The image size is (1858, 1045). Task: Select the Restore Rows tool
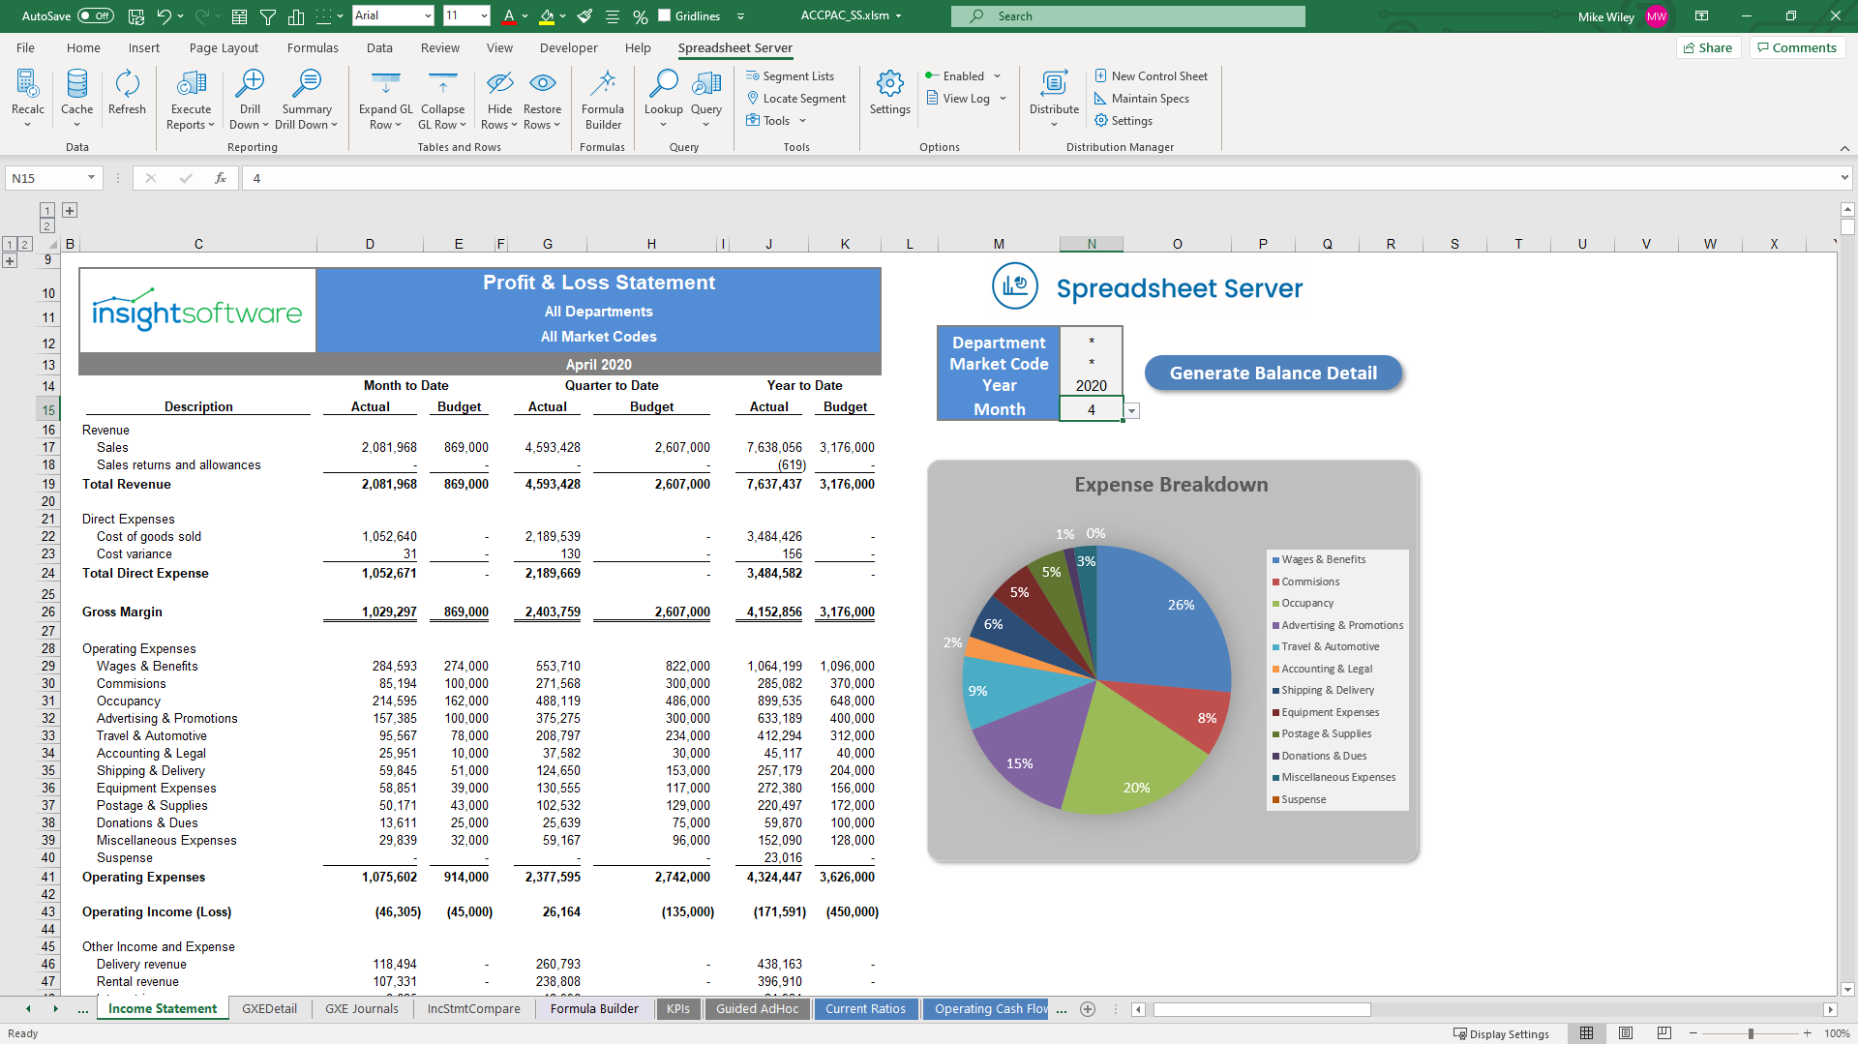coord(542,99)
